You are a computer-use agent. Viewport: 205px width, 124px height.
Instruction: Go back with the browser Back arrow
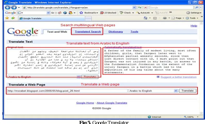pyautogui.click(x=7, y=7)
